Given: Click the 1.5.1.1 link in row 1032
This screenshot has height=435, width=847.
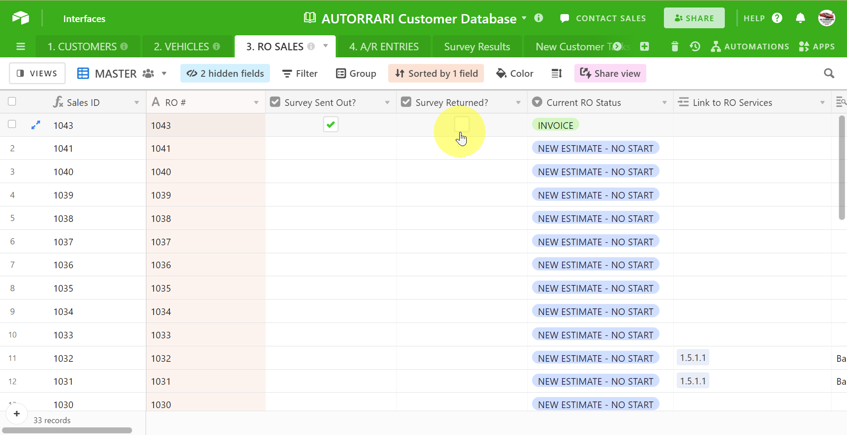Looking at the screenshot, I should click(x=693, y=358).
